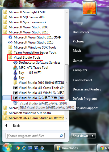Click the user account flower picture
The width and height of the screenshot is (109, 152).
[x=89, y=8]
